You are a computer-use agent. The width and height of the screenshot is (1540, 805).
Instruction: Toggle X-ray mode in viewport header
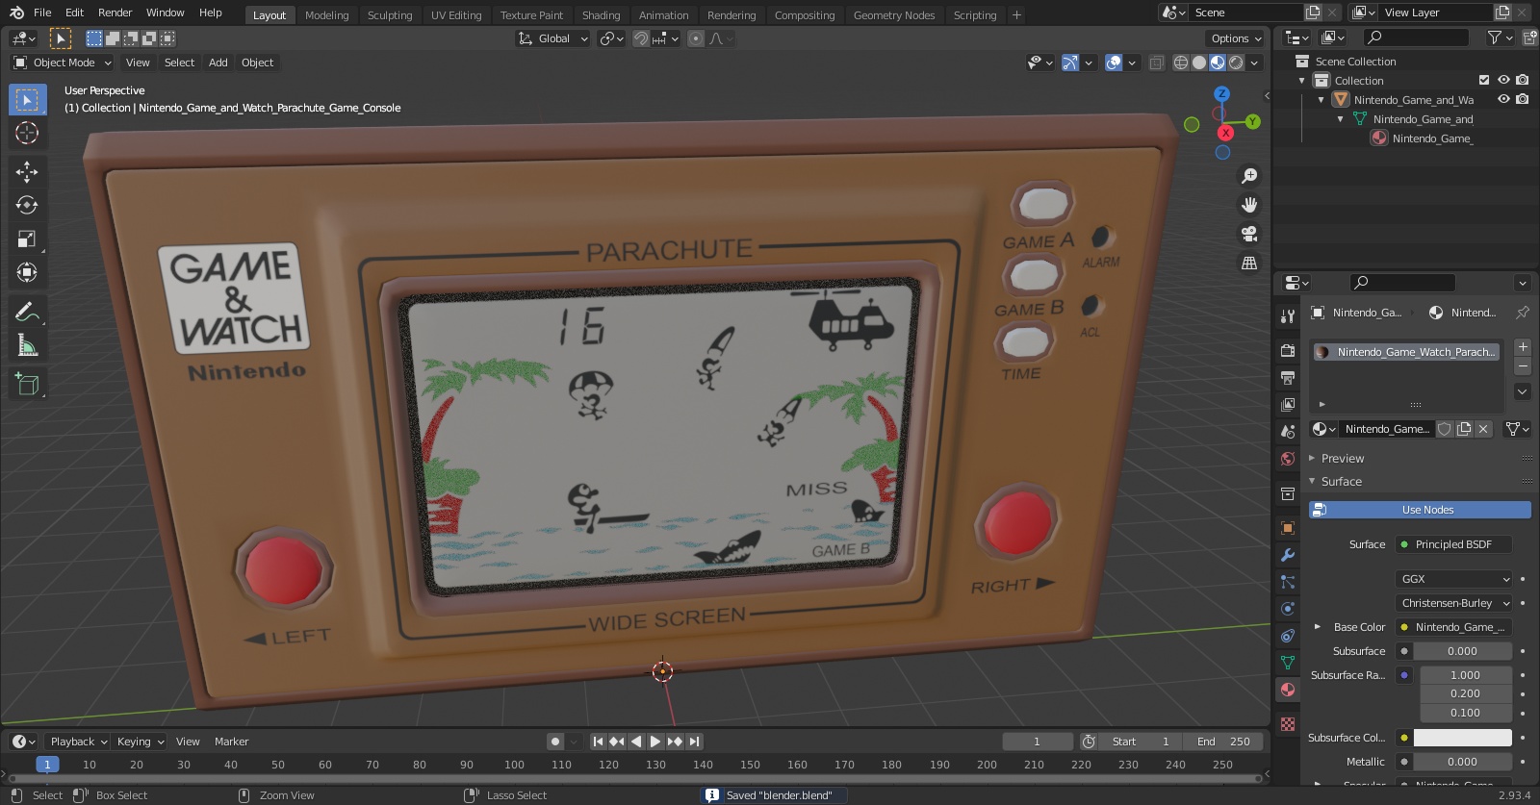tap(1157, 63)
